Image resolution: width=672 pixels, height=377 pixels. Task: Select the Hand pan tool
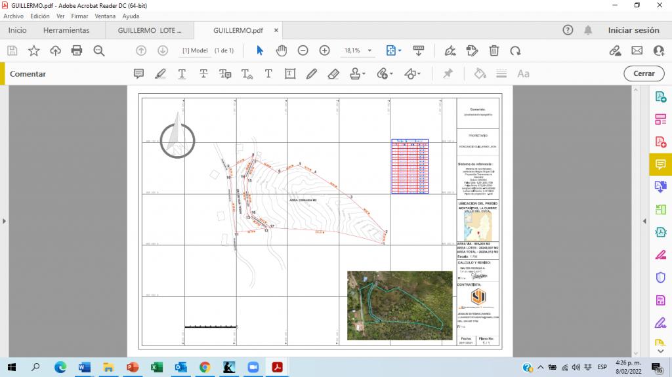tap(282, 50)
